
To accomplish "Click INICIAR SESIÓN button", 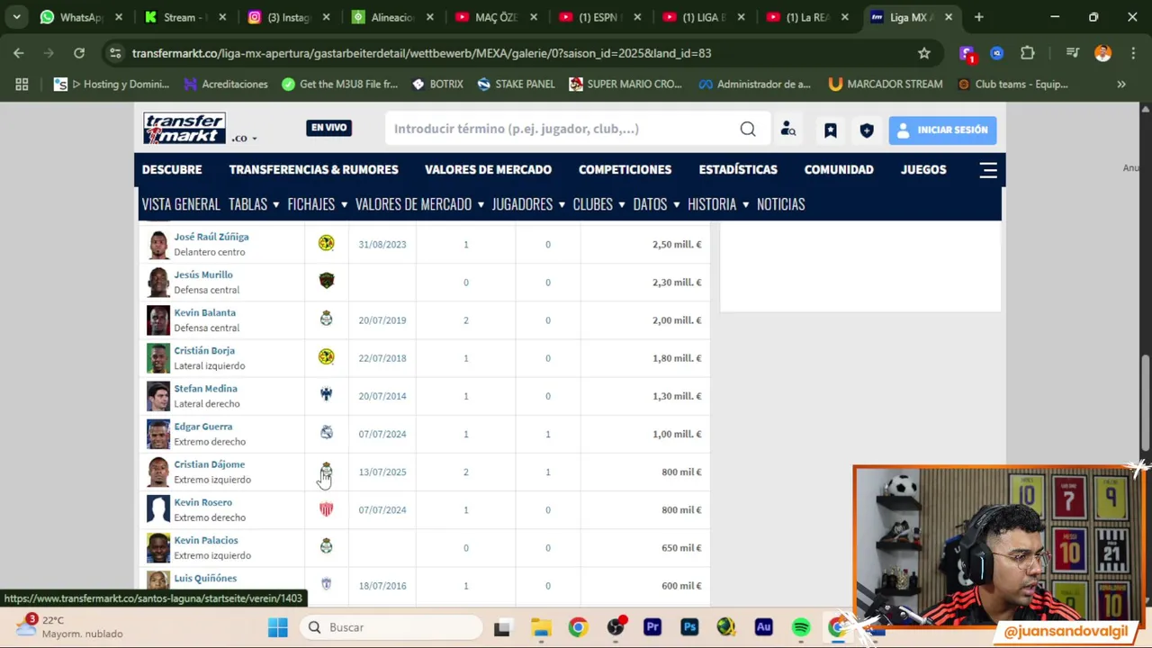I will point(942,130).
